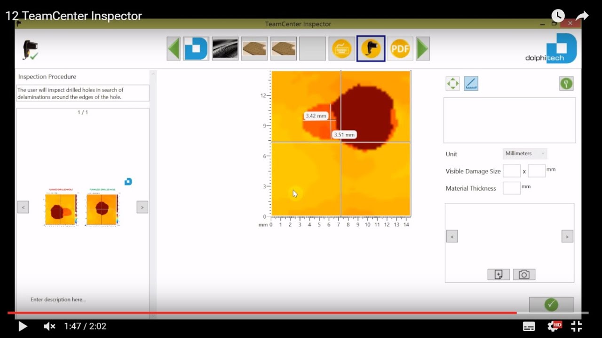The image size is (602, 338).
Task: Click the first Visible Damage Size field
Action: (x=511, y=171)
